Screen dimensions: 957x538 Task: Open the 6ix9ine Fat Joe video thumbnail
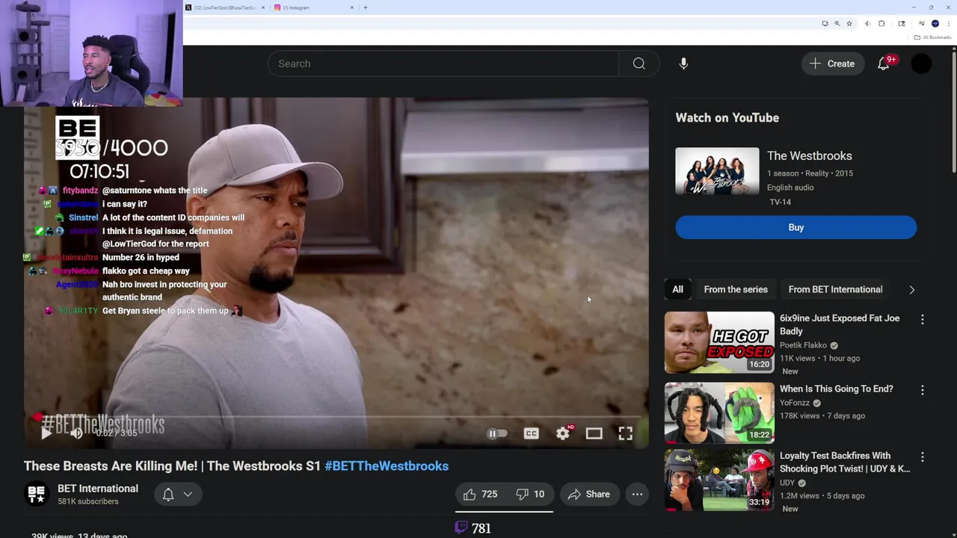719,342
